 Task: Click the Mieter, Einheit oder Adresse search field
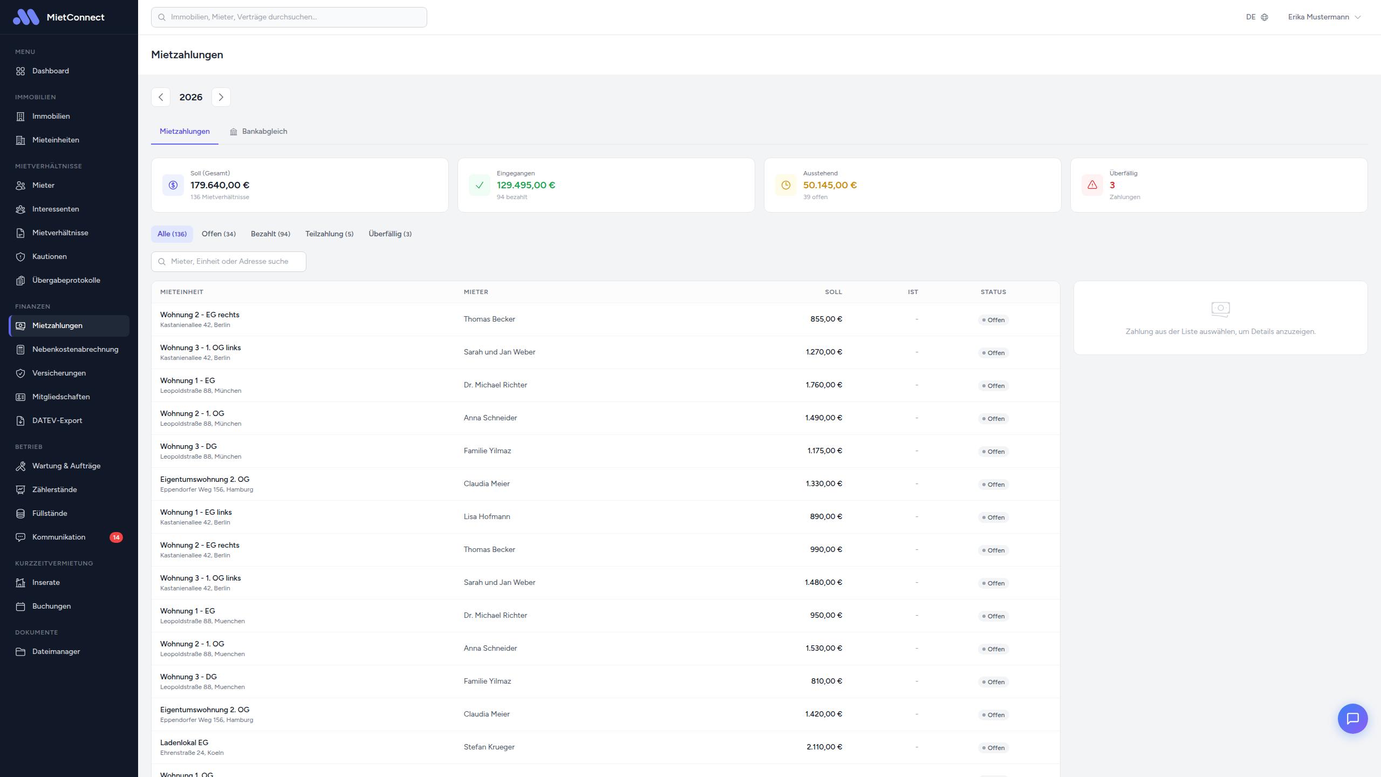click(229, 262)
